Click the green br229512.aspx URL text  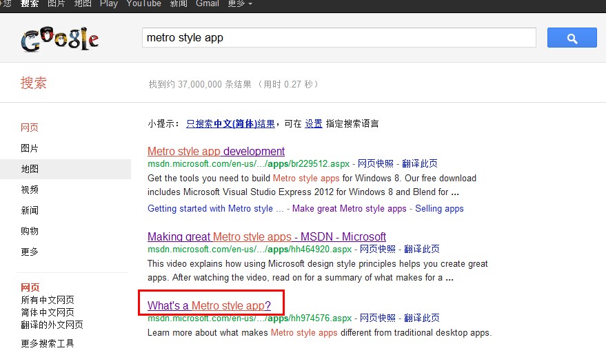pos(248,163)
